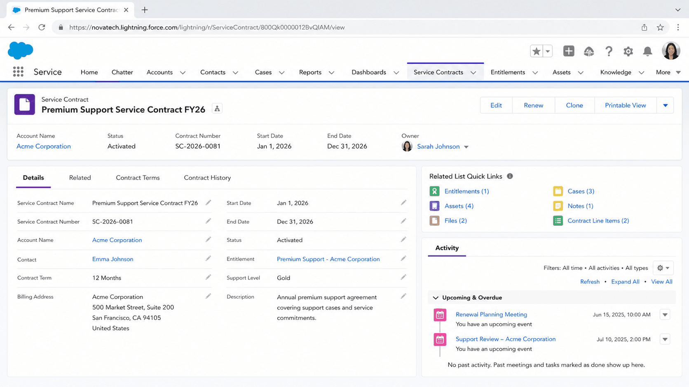Open the Setup gear icon
The image size is (689, 387).
[x=628, y=51]
